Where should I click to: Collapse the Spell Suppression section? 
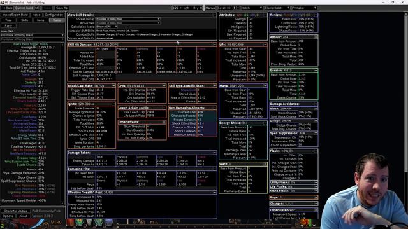[316, 133]
